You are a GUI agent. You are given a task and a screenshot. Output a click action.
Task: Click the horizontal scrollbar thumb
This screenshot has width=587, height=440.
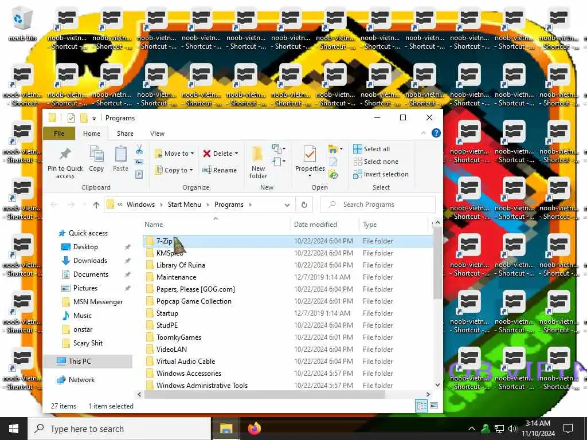tap(265, 394)
